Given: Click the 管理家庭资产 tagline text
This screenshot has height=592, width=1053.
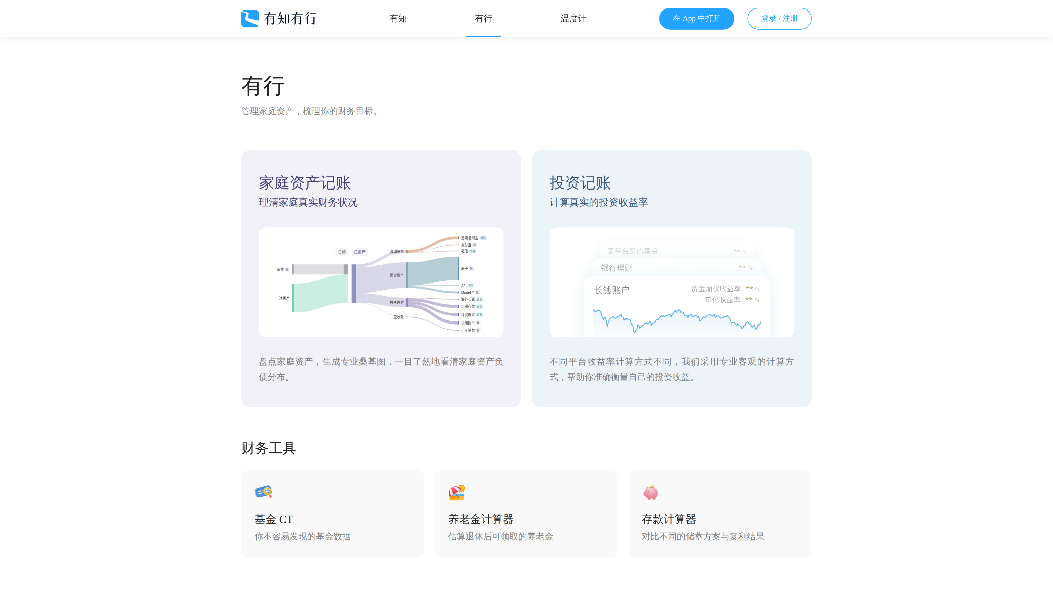Looking at the screenshot, I should pos(311,111).
